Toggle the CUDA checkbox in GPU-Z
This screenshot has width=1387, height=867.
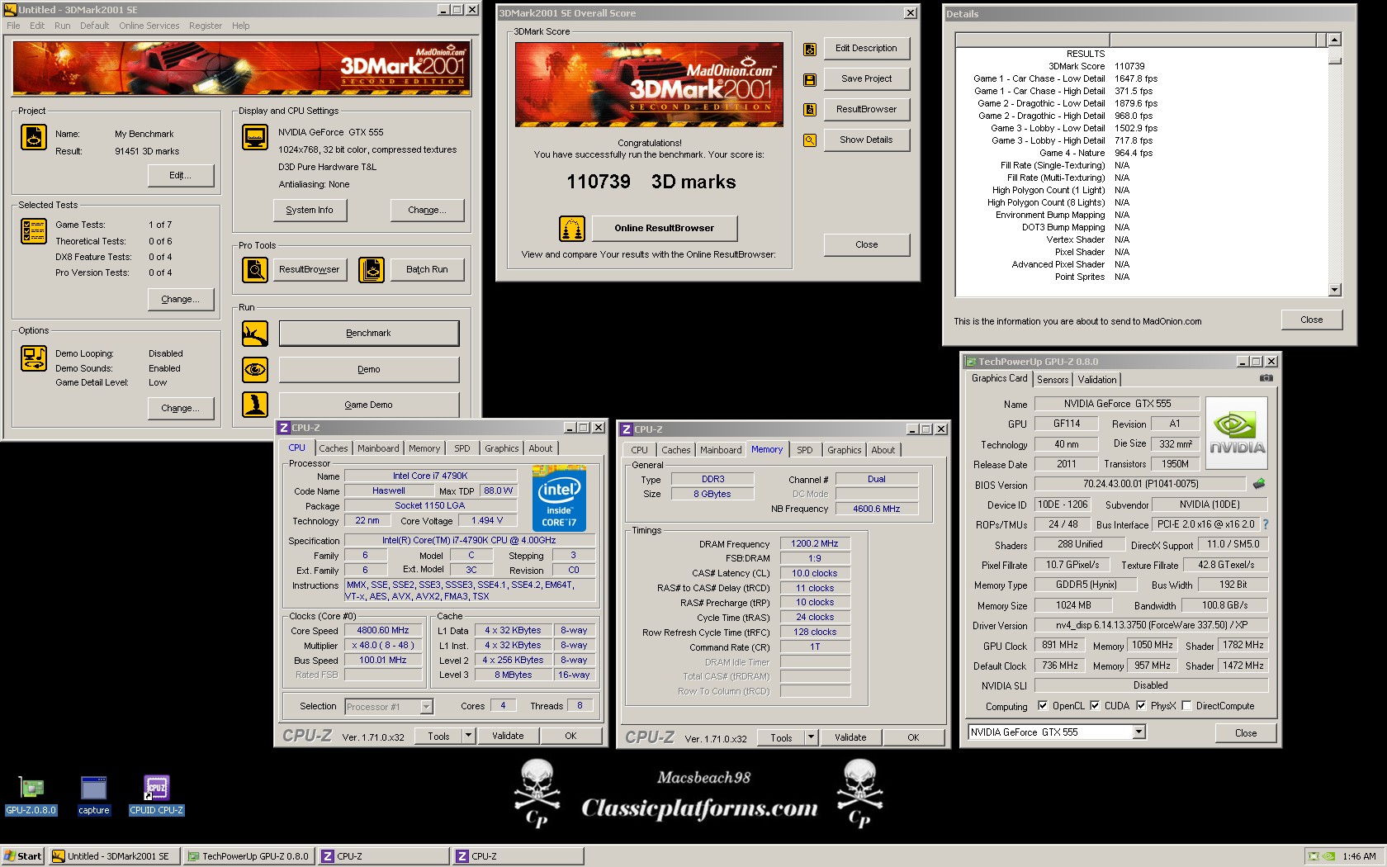click(1095, 706)
